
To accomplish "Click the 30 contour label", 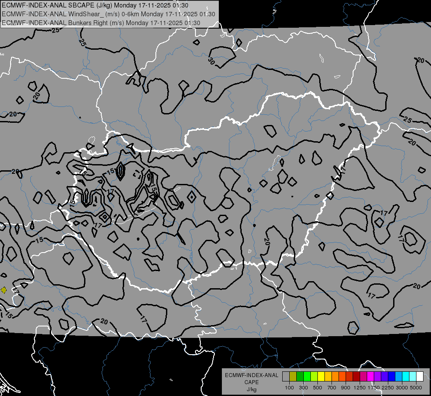I will pyautogui.click(x=211, y=61).
